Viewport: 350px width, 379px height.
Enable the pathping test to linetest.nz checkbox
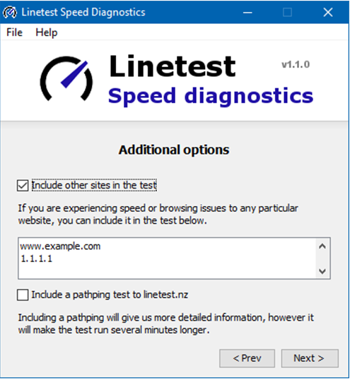[23, 295]
